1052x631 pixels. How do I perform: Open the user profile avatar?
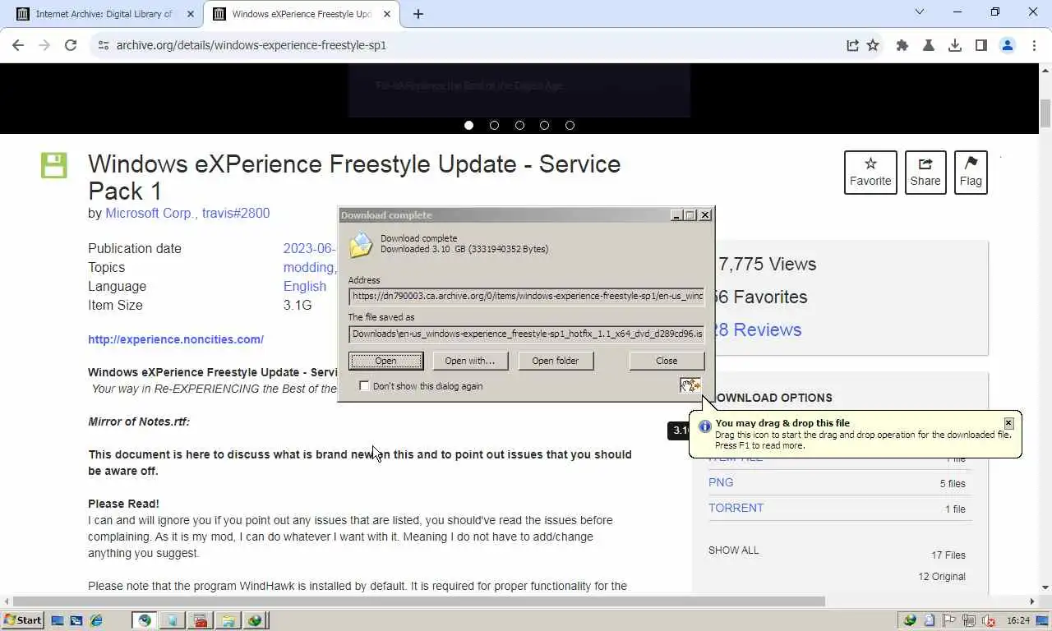(1008, 45)
